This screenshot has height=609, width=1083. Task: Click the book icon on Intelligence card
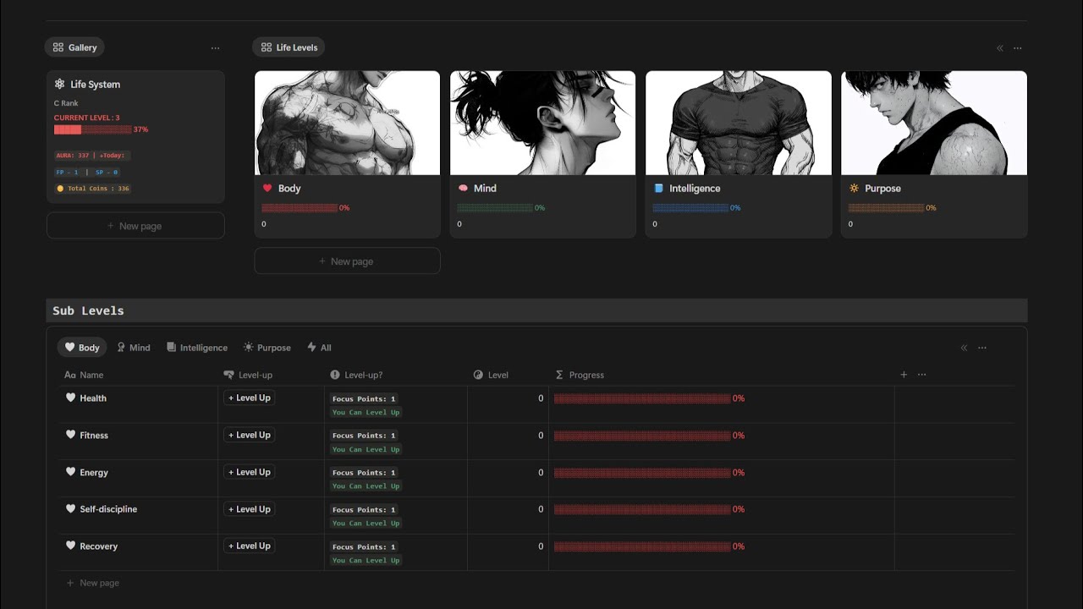pos(658,188)
